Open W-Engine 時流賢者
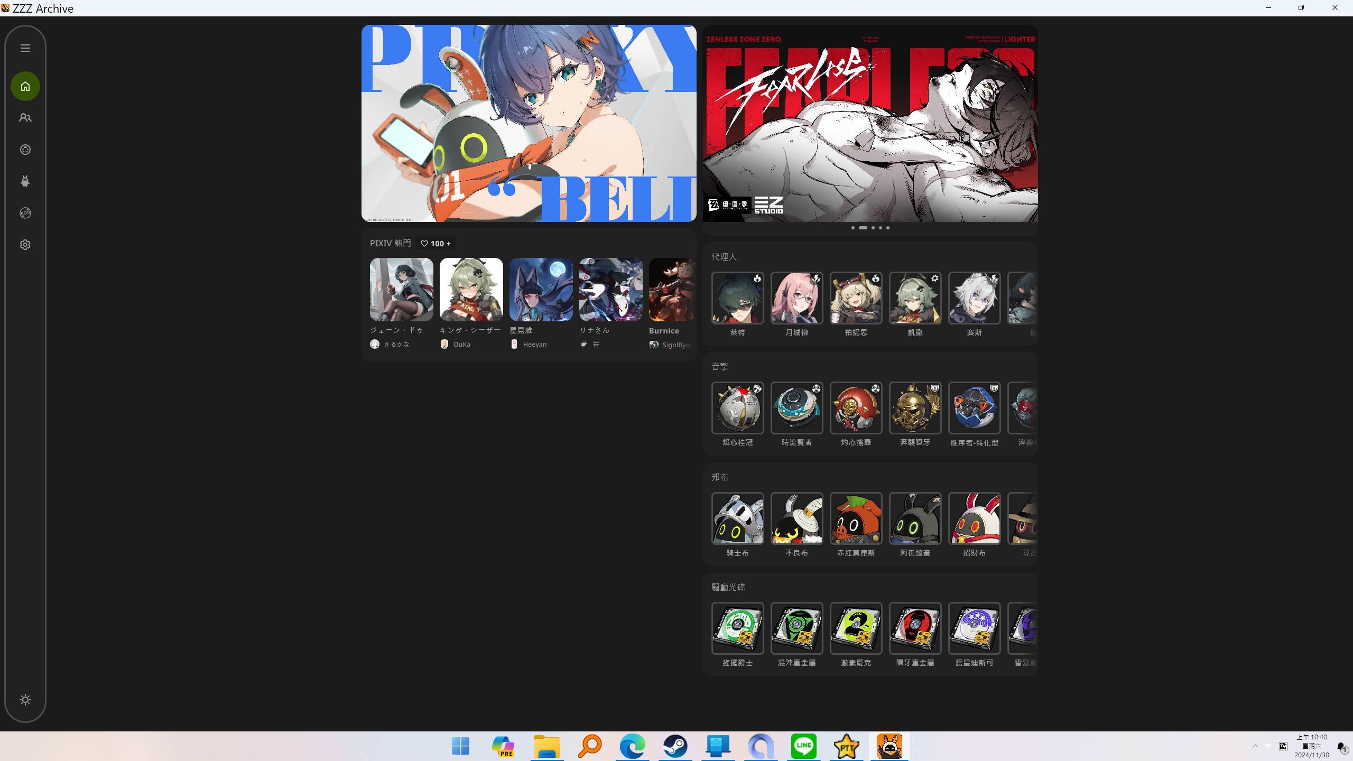 (x=797, y=408)
